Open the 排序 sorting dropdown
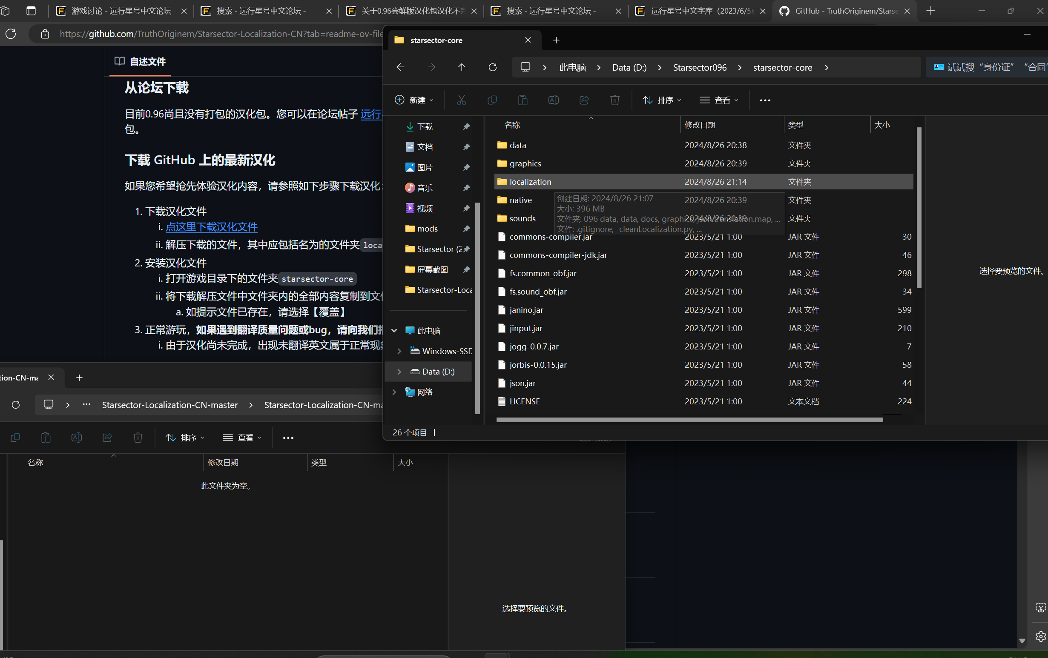 coord(661,100)
